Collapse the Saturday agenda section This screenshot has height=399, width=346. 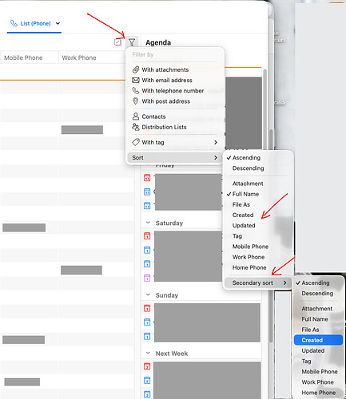pos(148,223)
